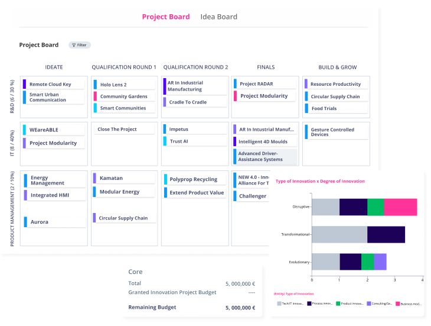
Task: Click the Tech/IT innovation legend swatch
Action: pos(280,304)
